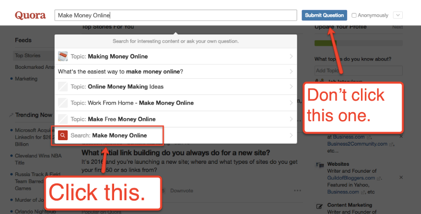This screenshot has width=421, height=214.
Task: Dismiss the Websites topic entry with X
Action: point(401,178)
